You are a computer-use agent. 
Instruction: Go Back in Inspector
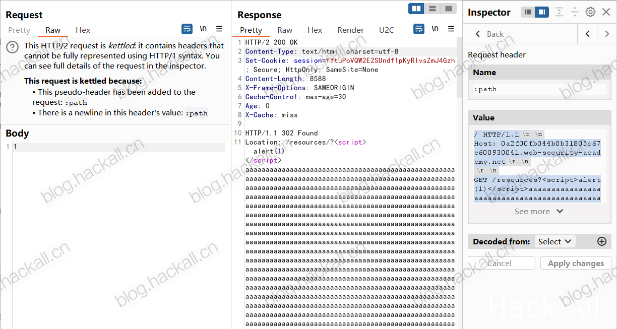(x=489, y=34)
